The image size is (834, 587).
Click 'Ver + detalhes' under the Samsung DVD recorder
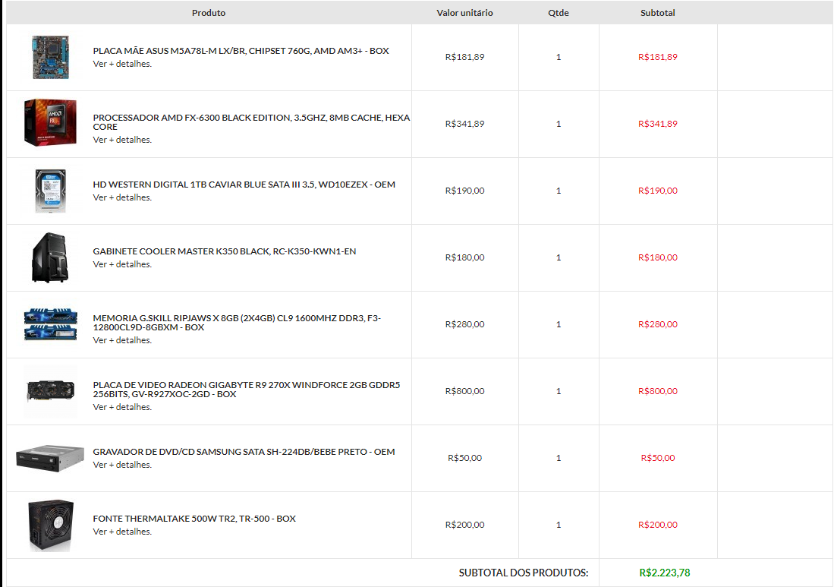pyautogui.click(x=122, y=465)
